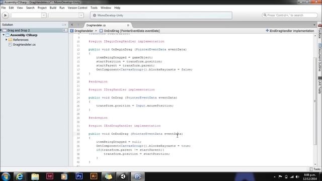Click 'transform.position = Input.mousePosition;' line
The image size is (322, 181).
tap(135, 106)
